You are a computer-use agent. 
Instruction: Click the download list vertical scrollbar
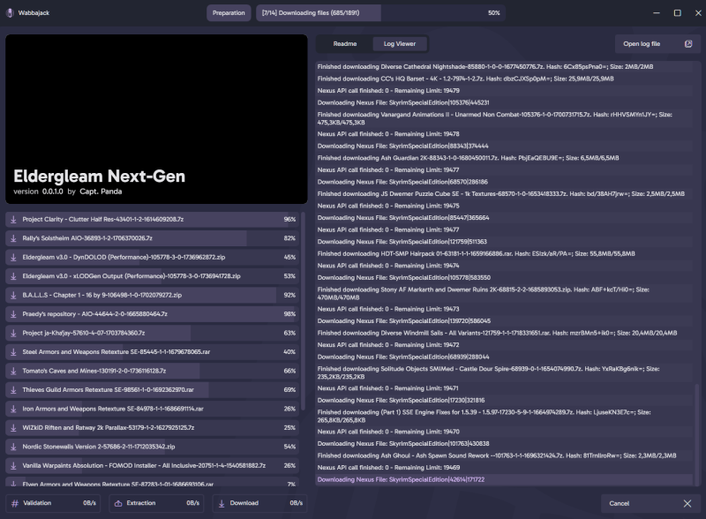point(303,311)
